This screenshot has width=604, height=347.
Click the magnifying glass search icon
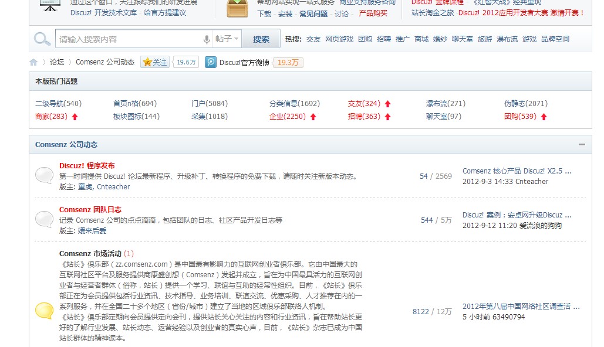42,39
